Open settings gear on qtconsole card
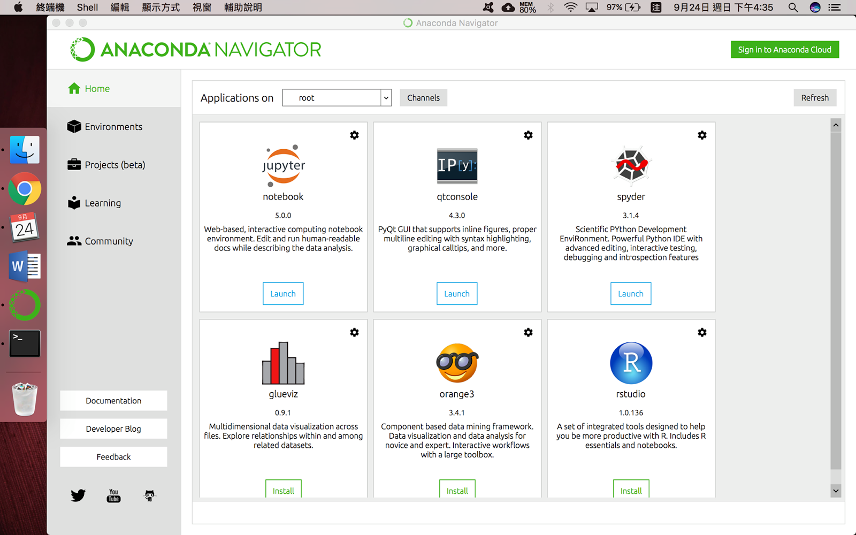 [x=528, y=135]
